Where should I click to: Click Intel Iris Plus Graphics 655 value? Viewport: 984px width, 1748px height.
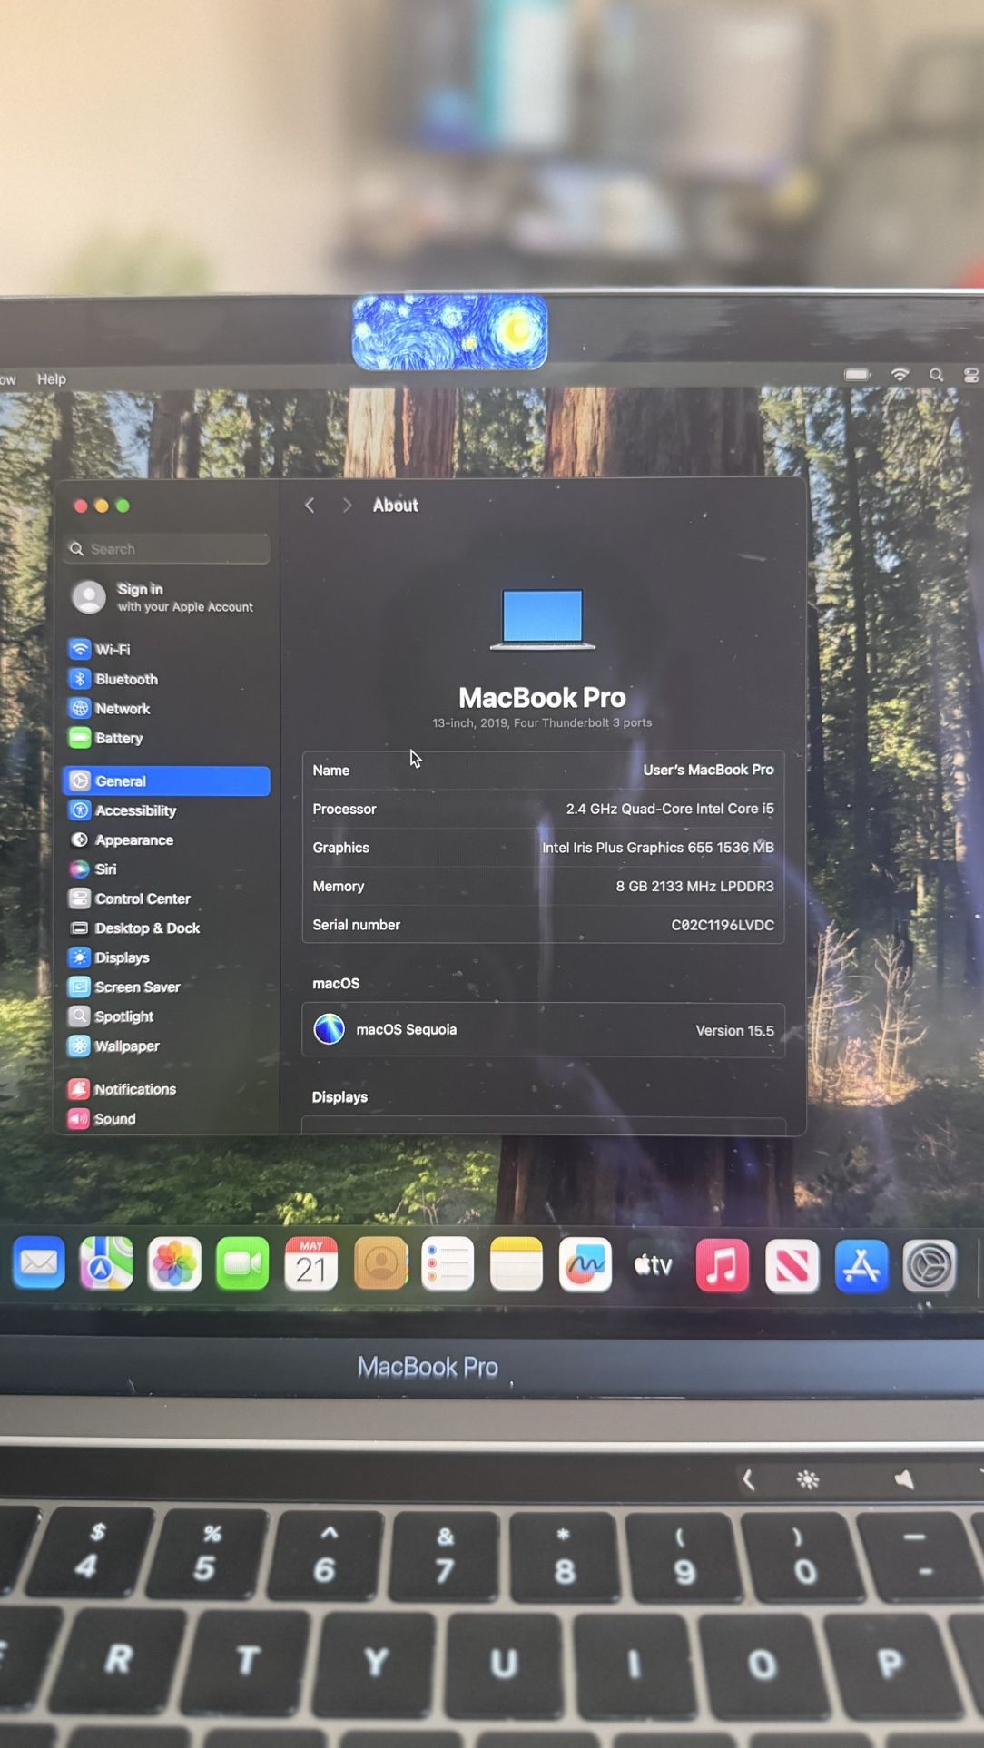point(658,847)
